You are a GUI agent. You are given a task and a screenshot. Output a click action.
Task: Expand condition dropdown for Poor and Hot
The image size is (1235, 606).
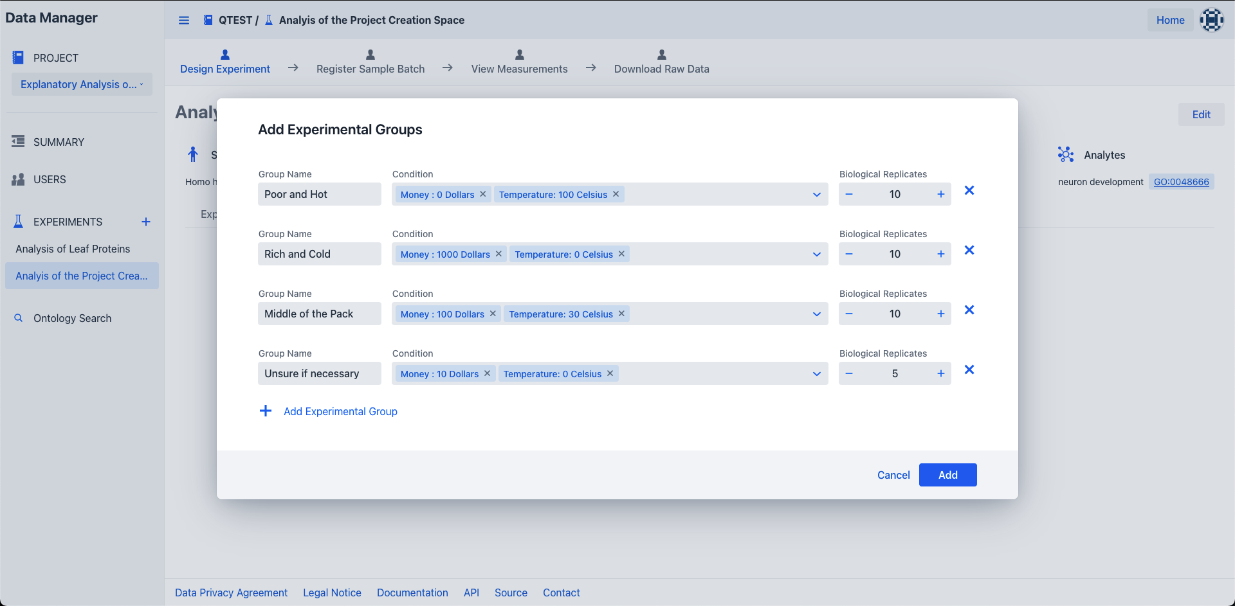point(816,195)
